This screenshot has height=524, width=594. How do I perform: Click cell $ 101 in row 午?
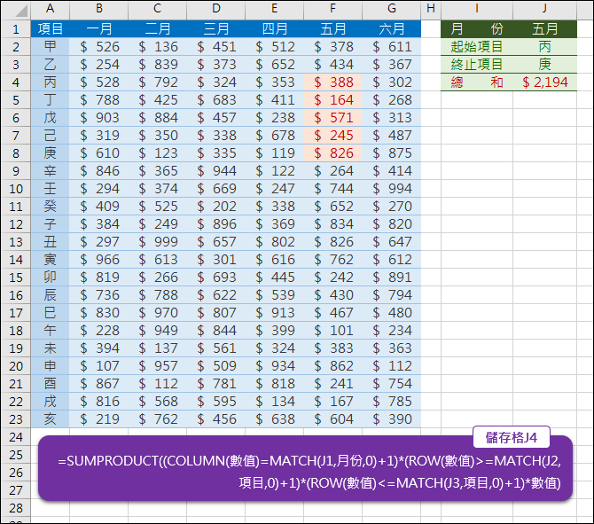click(x=332, y=331)
